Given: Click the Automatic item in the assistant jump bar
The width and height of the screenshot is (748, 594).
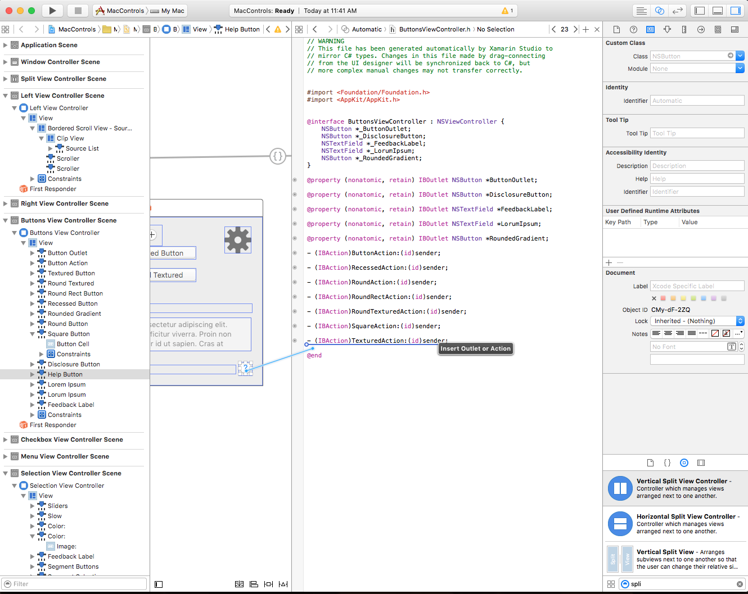Looking at the screenshot, I should click(367, 29).
